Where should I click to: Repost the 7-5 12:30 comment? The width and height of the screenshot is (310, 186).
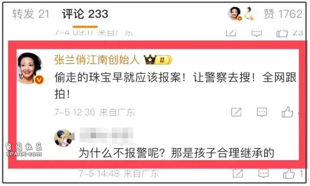tap(236, 112)
